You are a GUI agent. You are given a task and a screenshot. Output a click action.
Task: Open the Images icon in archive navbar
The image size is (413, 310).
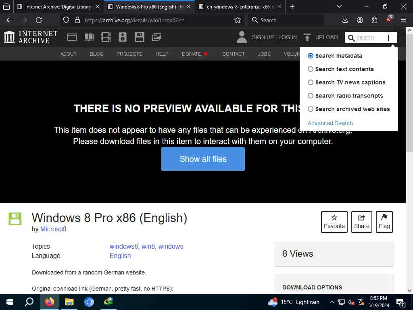coord(156,37)
